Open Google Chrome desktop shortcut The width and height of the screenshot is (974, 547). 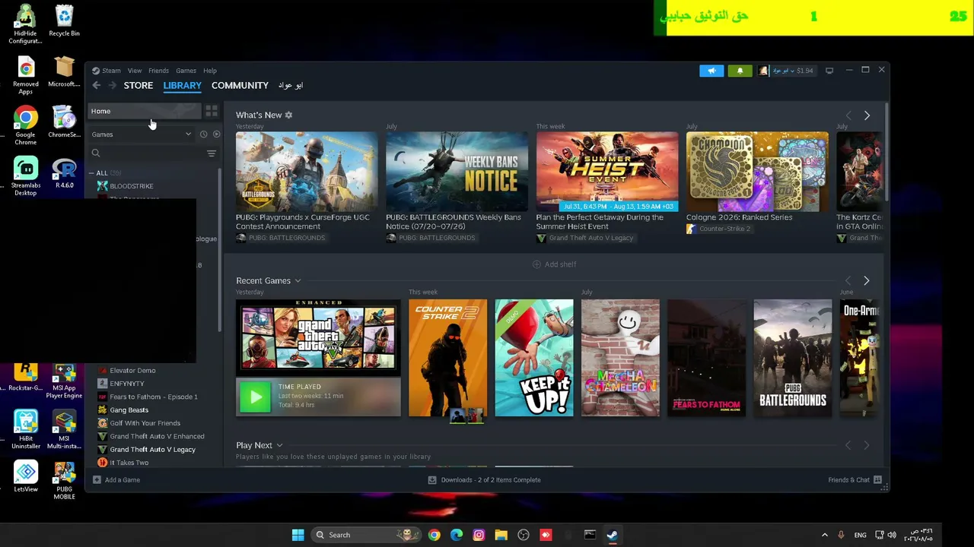point(25,124)
